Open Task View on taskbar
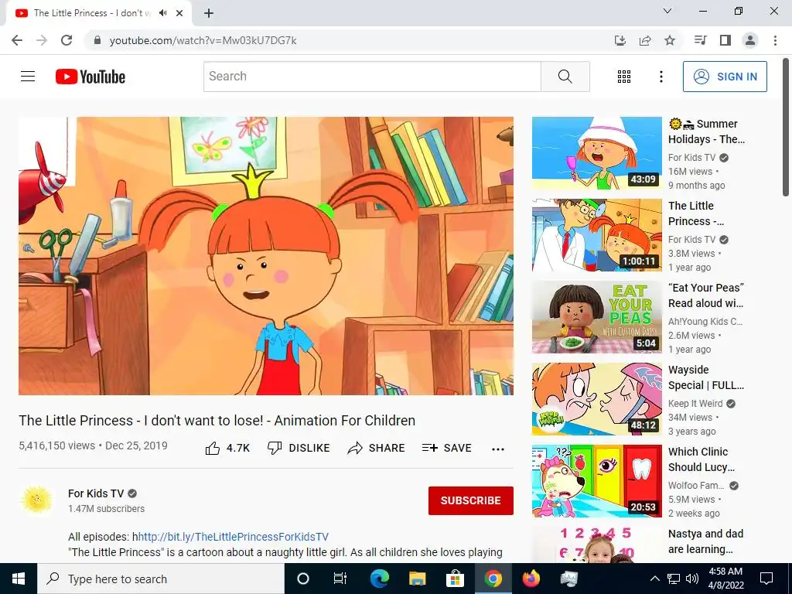 pyautogui.click(x=340, y=579)
